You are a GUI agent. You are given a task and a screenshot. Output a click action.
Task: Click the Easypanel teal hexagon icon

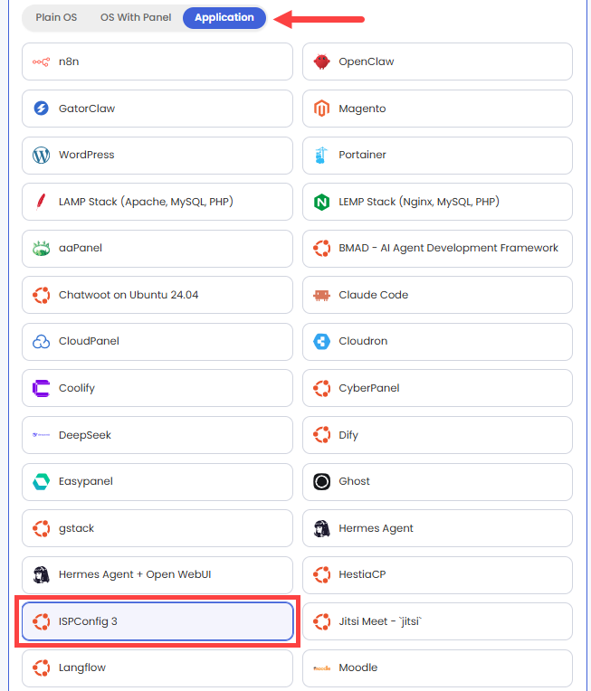coord(41,482)
